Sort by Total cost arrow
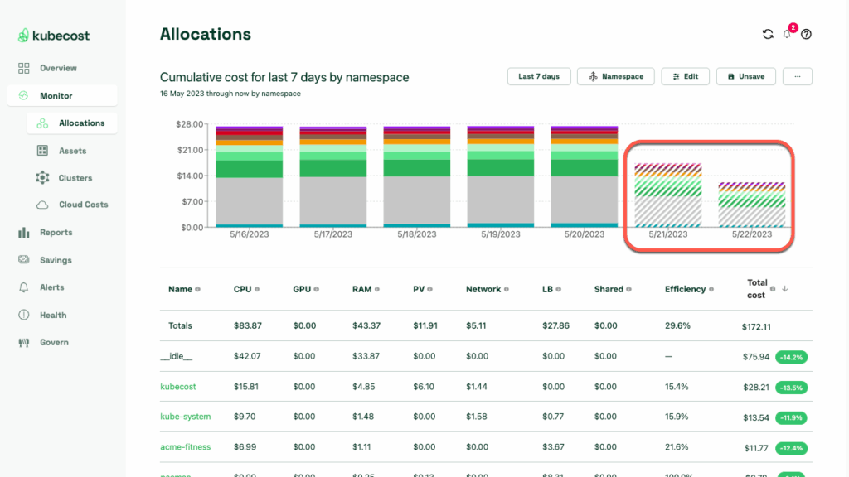849x477 pixels. coord(785,289)
